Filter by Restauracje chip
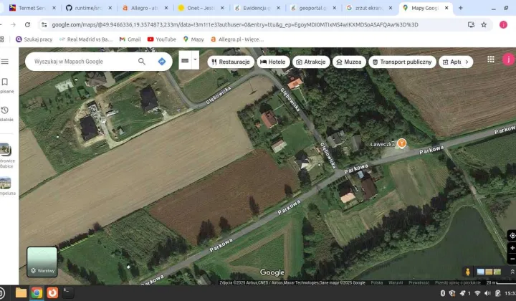The height and width of the screenshot is (301, 516). [x=231, y=62]
